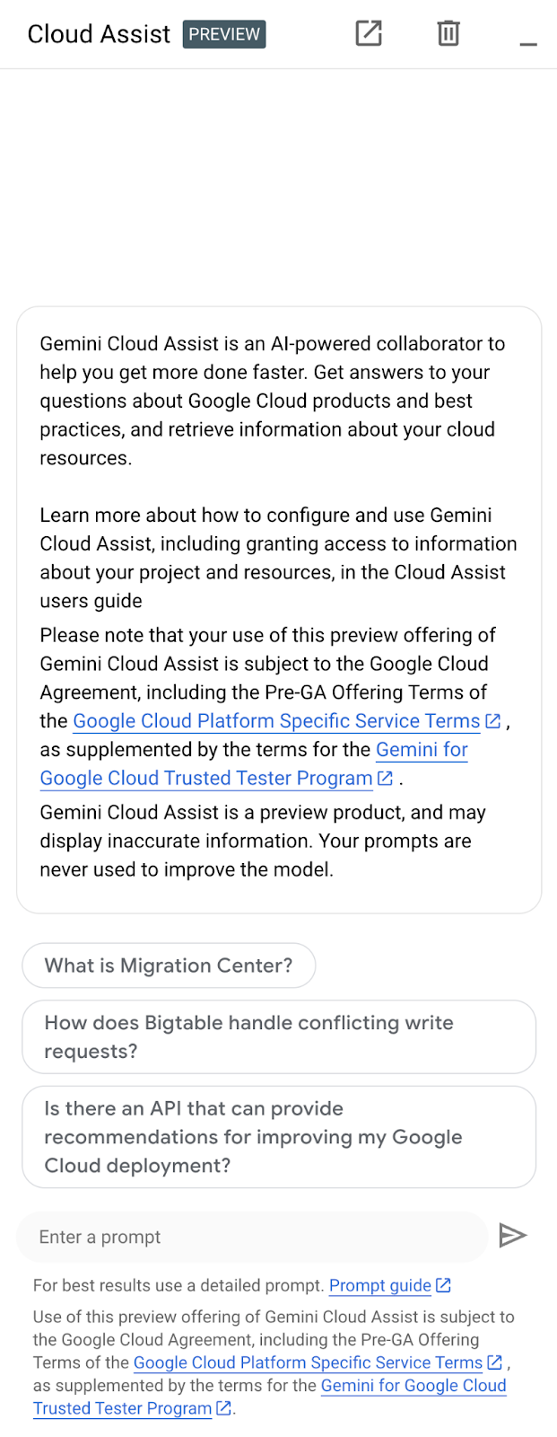Click the Cloud Assist title text
The height and width of the screenshot is (1437, 557).
click(98, 33)
